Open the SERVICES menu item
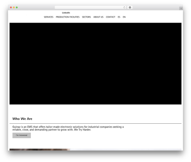 click(49, 17)
